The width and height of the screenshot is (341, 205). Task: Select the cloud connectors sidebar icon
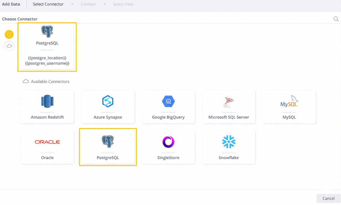[9, 46]
